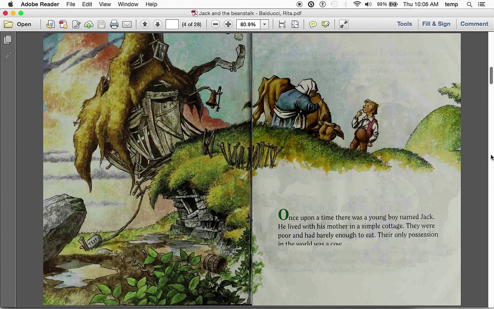The height and width of the screenshot is (309, 494).
Task: Email the file with envelope icon
Action: 127,24
